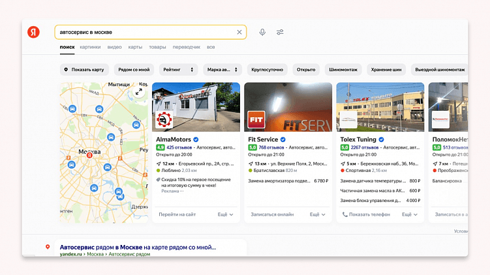Select Частичная замена масла 600 ₽ row

tap(380, 190)
